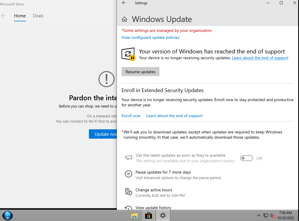Viewport: 299px width, 221px height.
Task: Click the exclamation warning icon in Microsoft Store
Action: 106,79
